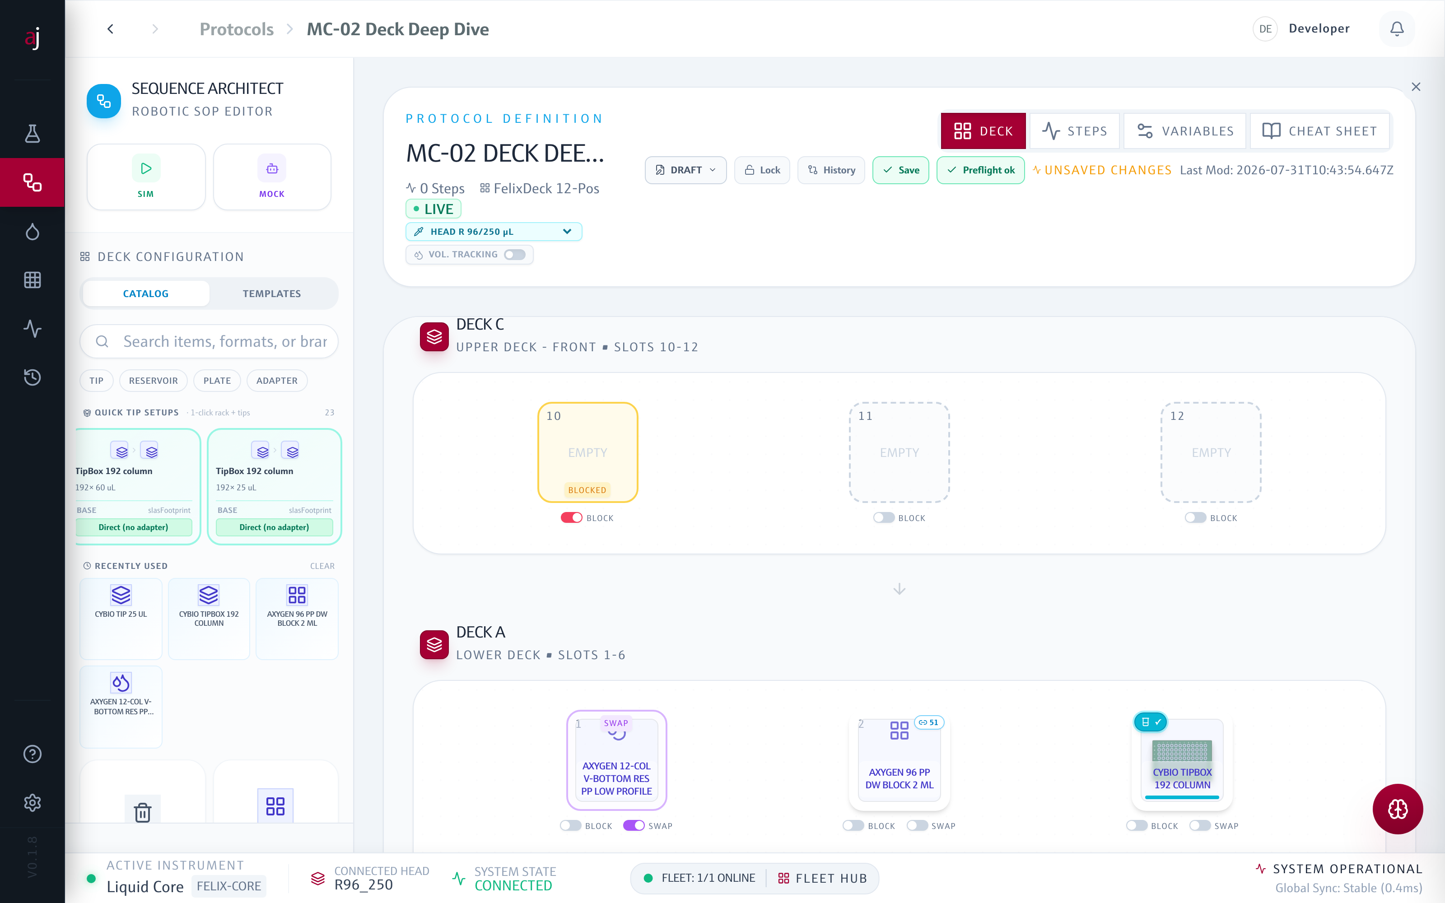The image size is (1445, 903).
Task: Go back with the left arrow
Action: coord(111,28)
